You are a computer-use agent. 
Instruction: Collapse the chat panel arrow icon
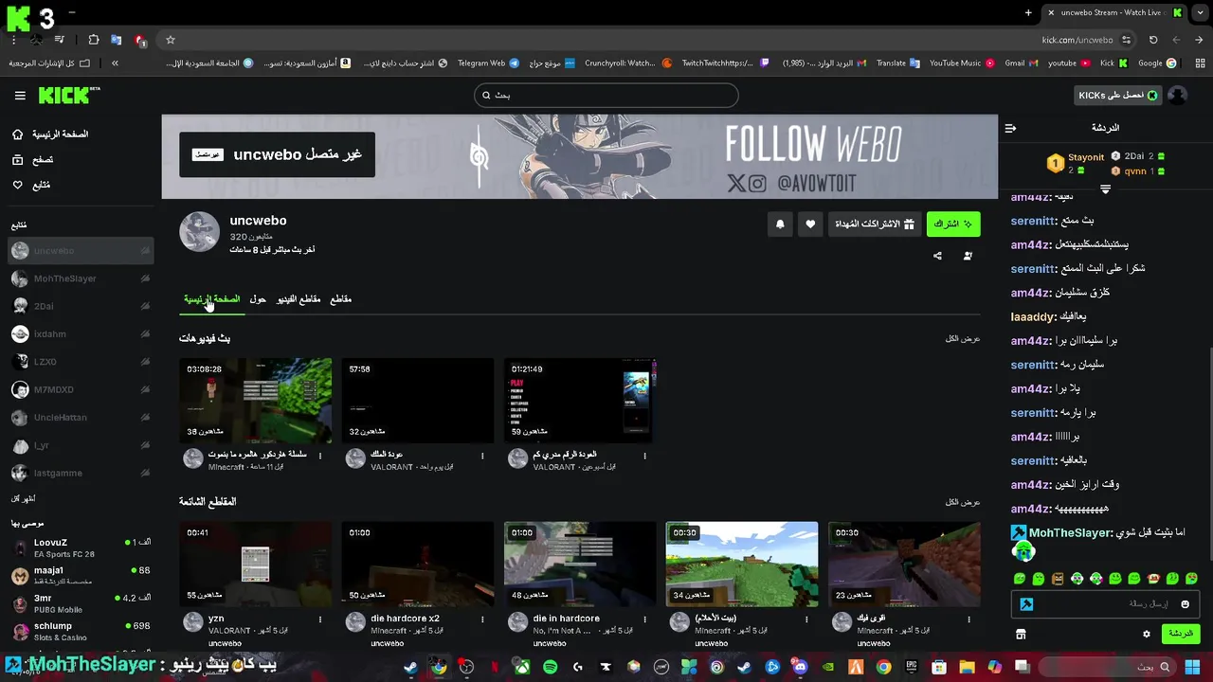(x=1010, y=128)
